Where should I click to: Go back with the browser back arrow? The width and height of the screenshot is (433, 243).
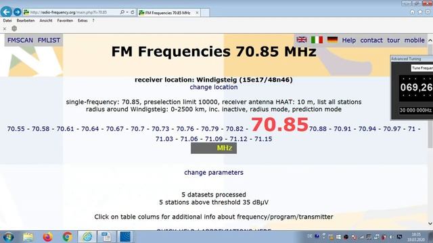[6, 12]
